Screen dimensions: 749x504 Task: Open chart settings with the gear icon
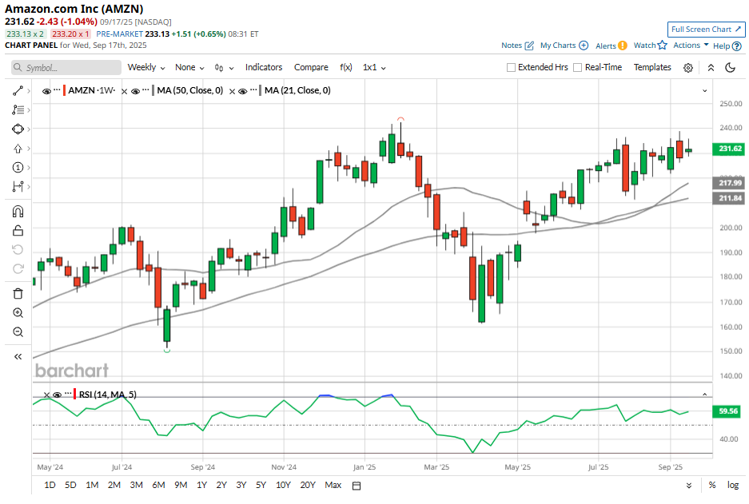point(688,67)
